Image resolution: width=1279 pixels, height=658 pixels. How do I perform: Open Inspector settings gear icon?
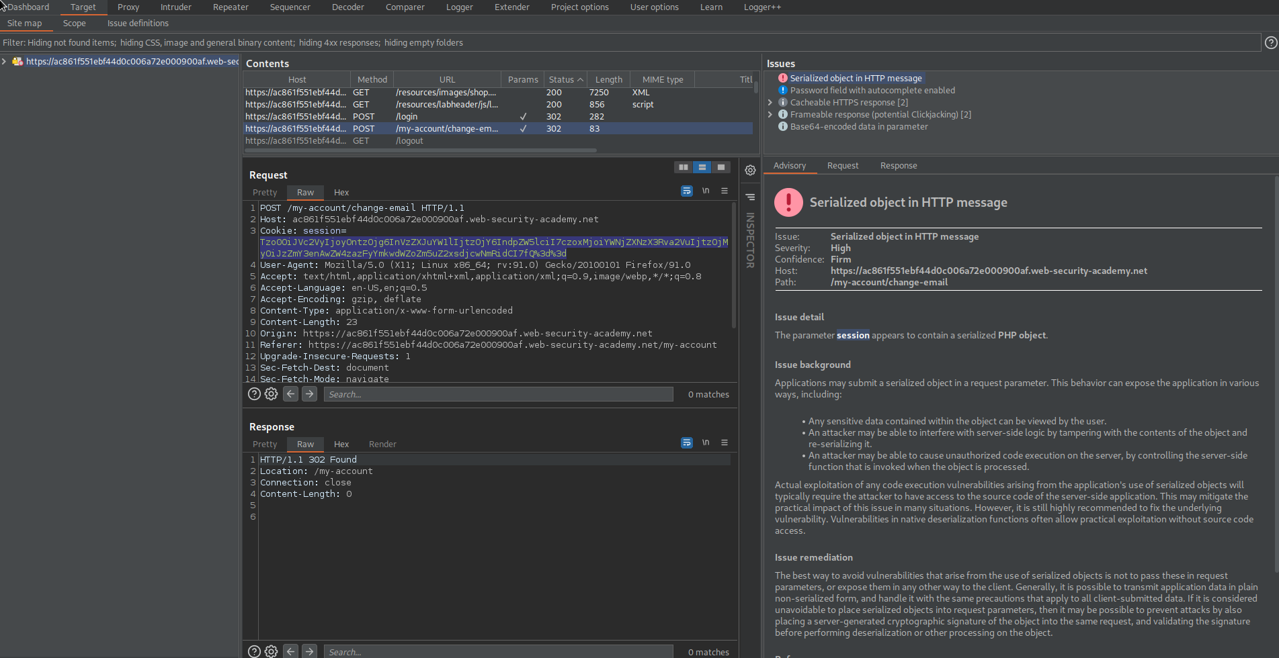[750, 171]
